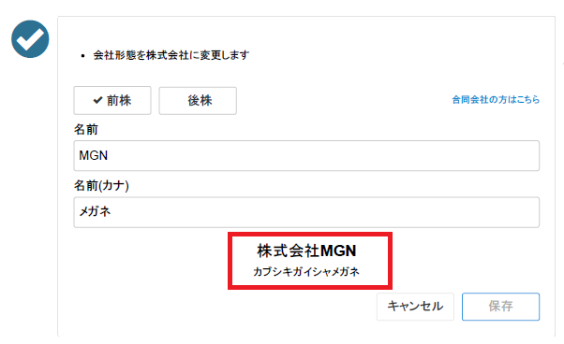Save changes with the 保存 button
Image resolution: width=564 pixels, height=344 pixels.
(500, 307)
